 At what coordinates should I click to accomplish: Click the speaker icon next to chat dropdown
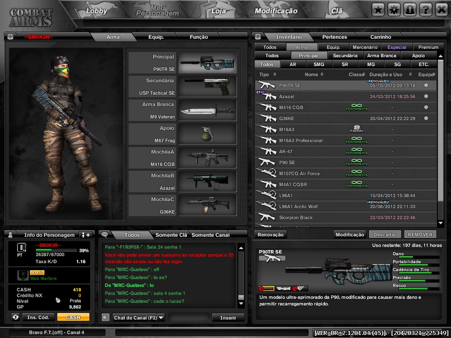coord(105,317)
